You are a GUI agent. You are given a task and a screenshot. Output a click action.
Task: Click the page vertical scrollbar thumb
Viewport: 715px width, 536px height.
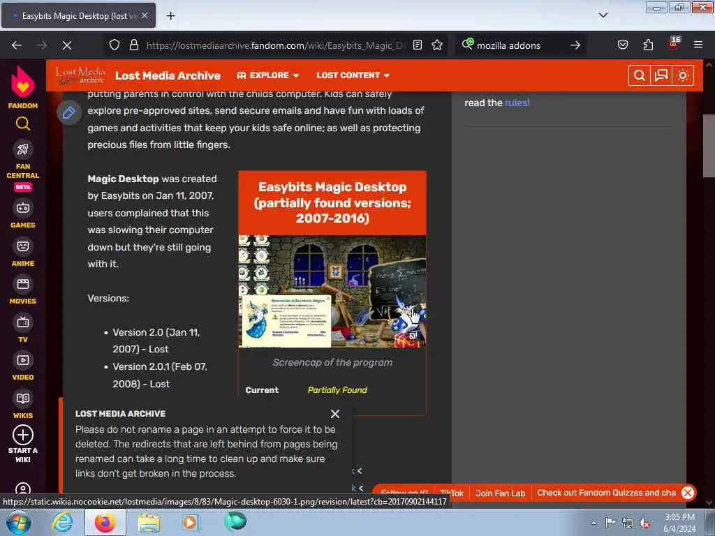(709, 146)
